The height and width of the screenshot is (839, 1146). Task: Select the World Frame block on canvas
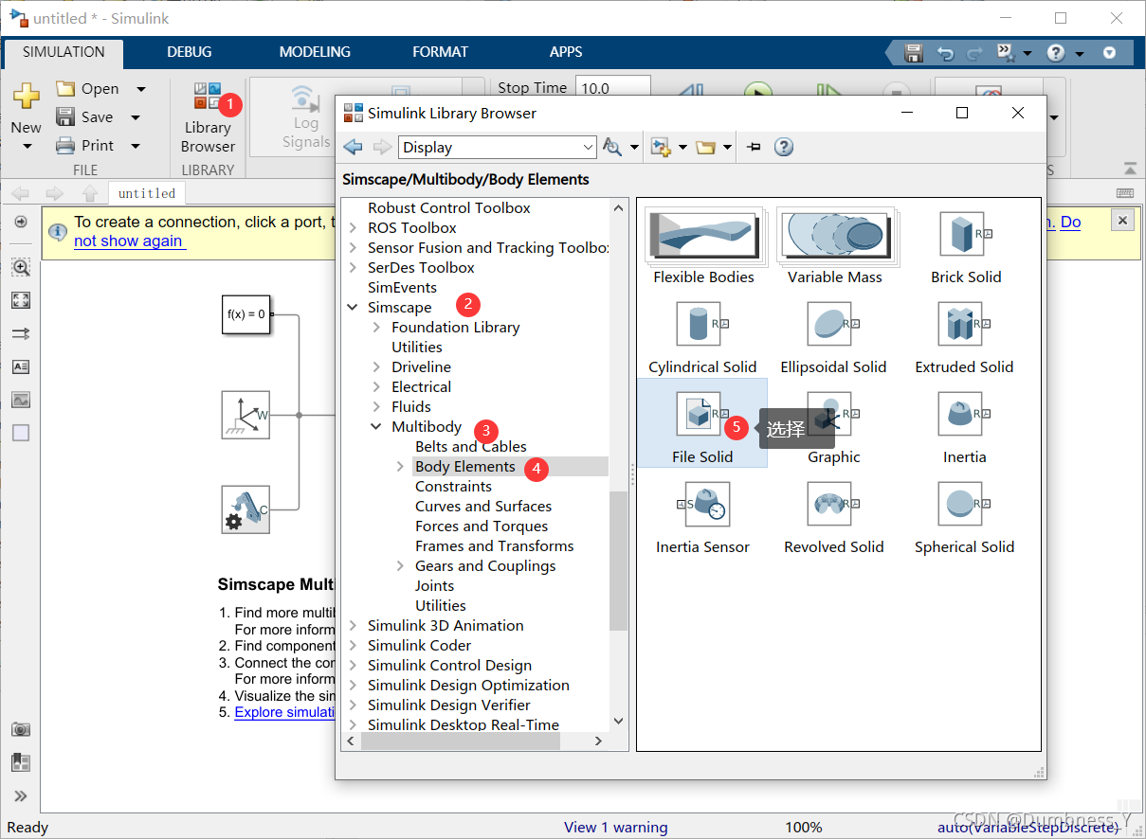(x=246, y=415)
